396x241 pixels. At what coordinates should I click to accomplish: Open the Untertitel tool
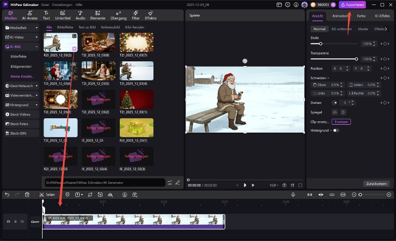tap(63, 15)
